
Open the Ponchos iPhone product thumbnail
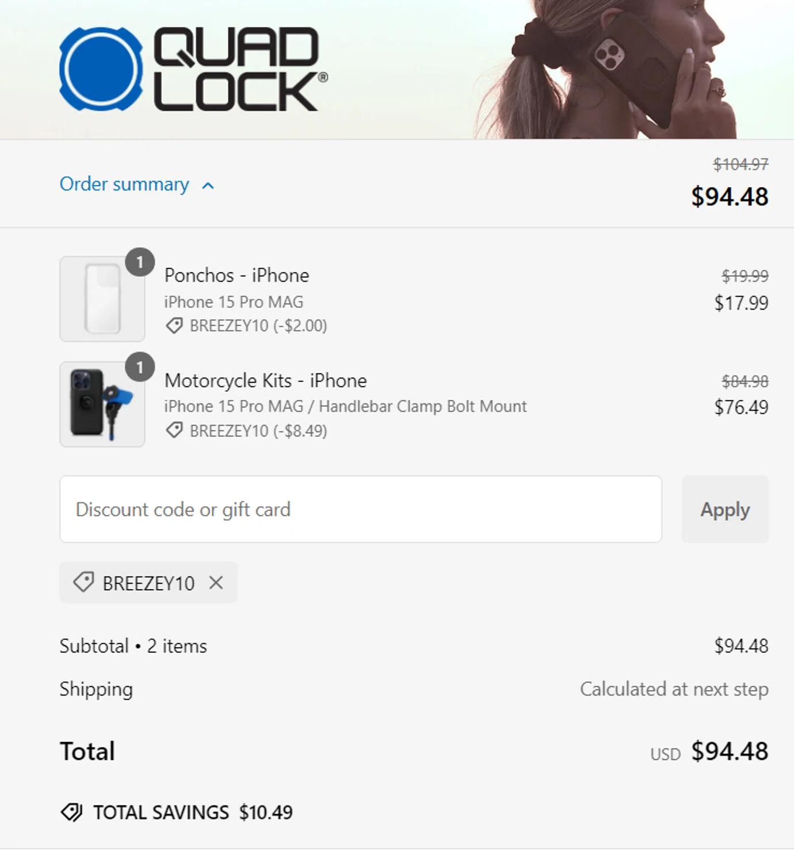click(x=102, y=299)
